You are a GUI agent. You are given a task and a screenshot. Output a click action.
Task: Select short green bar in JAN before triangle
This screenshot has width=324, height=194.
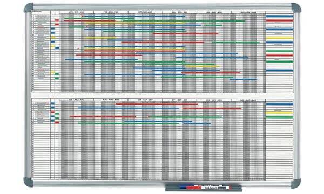pos(77,27)
